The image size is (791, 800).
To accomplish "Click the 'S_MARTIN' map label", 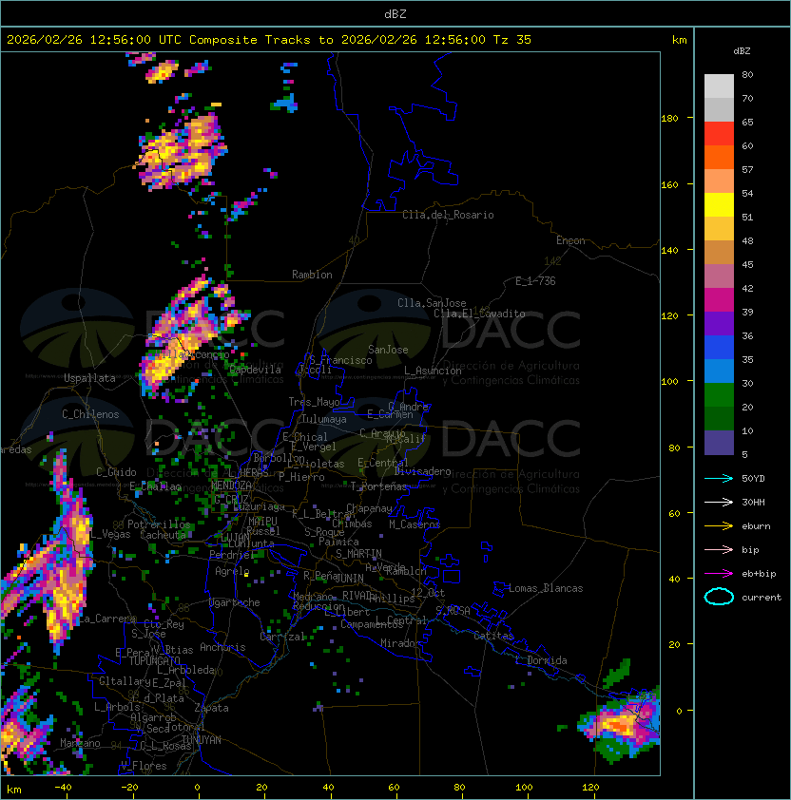I will [358, 554].
